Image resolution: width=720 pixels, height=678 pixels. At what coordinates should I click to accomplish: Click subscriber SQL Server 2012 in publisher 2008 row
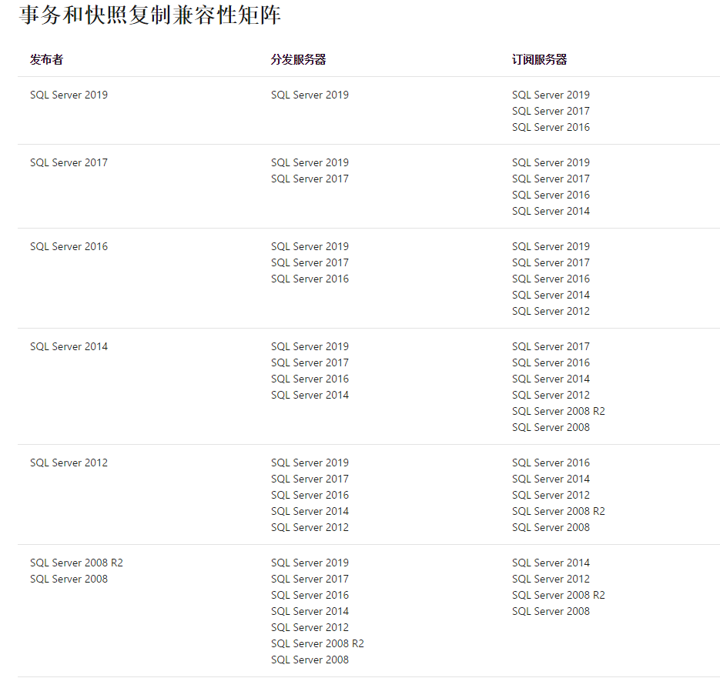tap(551, 579)
